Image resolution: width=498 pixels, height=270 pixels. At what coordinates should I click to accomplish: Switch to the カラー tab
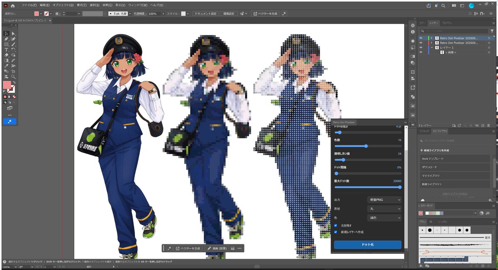[422, 23]
